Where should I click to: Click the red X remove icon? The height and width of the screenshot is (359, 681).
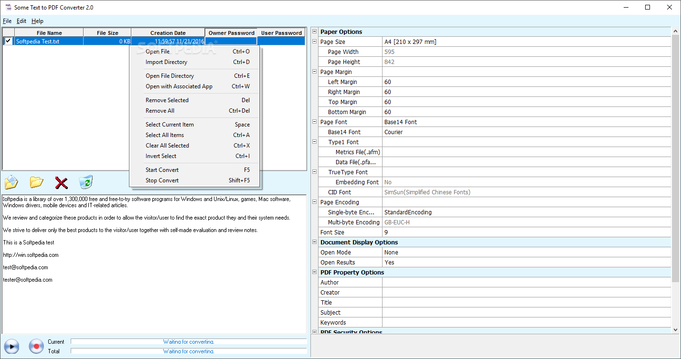coord(61,183)
